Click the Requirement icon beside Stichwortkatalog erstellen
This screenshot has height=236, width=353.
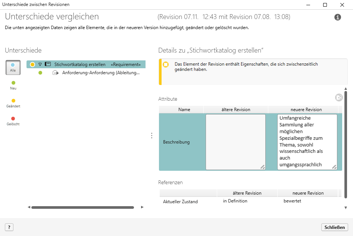[x=48, y=64]
